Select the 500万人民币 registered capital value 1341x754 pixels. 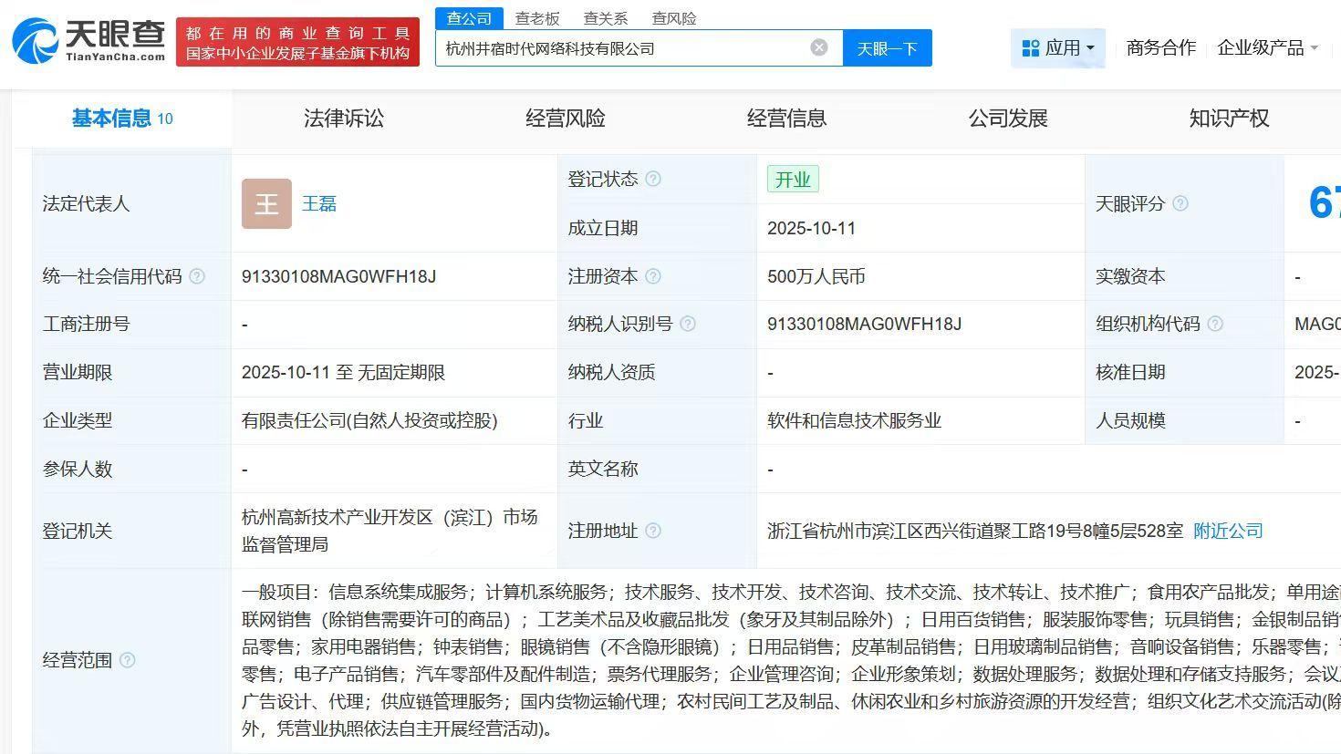(x=816, y=276)
